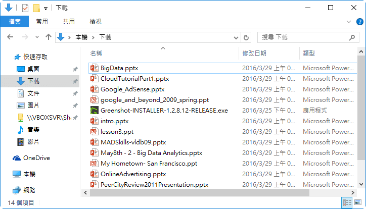Click the Properties icon in quick access toolbar
The image size is (366, 209).
click(25, 8)
